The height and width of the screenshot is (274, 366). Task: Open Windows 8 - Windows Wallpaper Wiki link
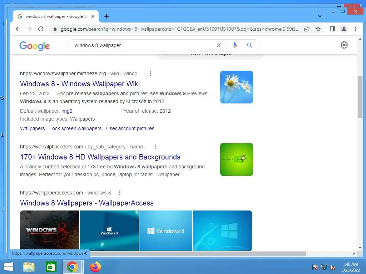(80, 83)
